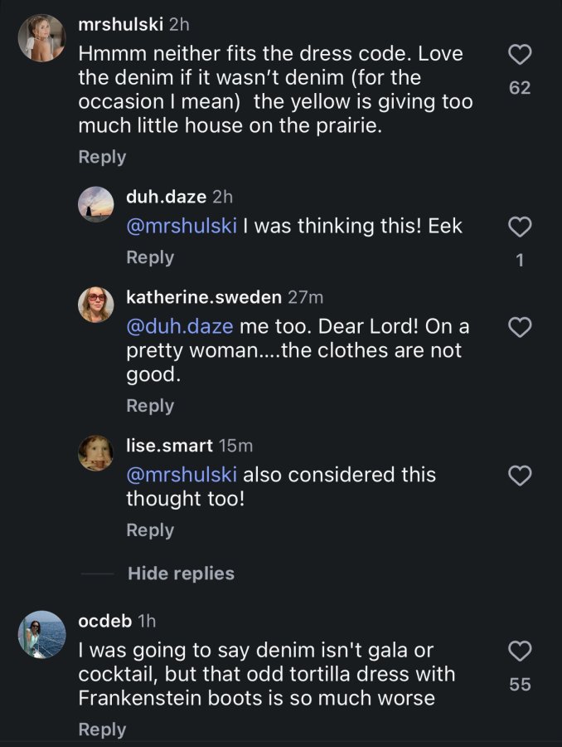View katherine.sweden's profile photo

click(x=95, y=305)
